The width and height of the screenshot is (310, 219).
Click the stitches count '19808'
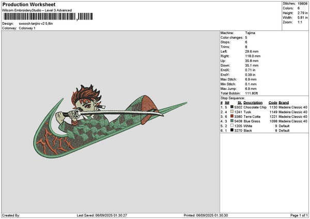click(302, 4)
